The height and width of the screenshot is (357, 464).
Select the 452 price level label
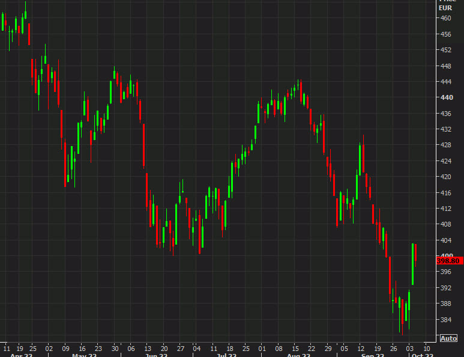[x=445, y=50]
